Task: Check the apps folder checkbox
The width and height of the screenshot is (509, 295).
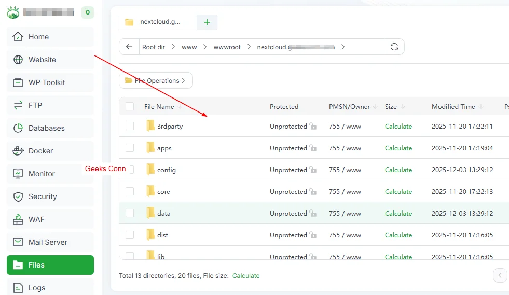Action: point(130,148)
